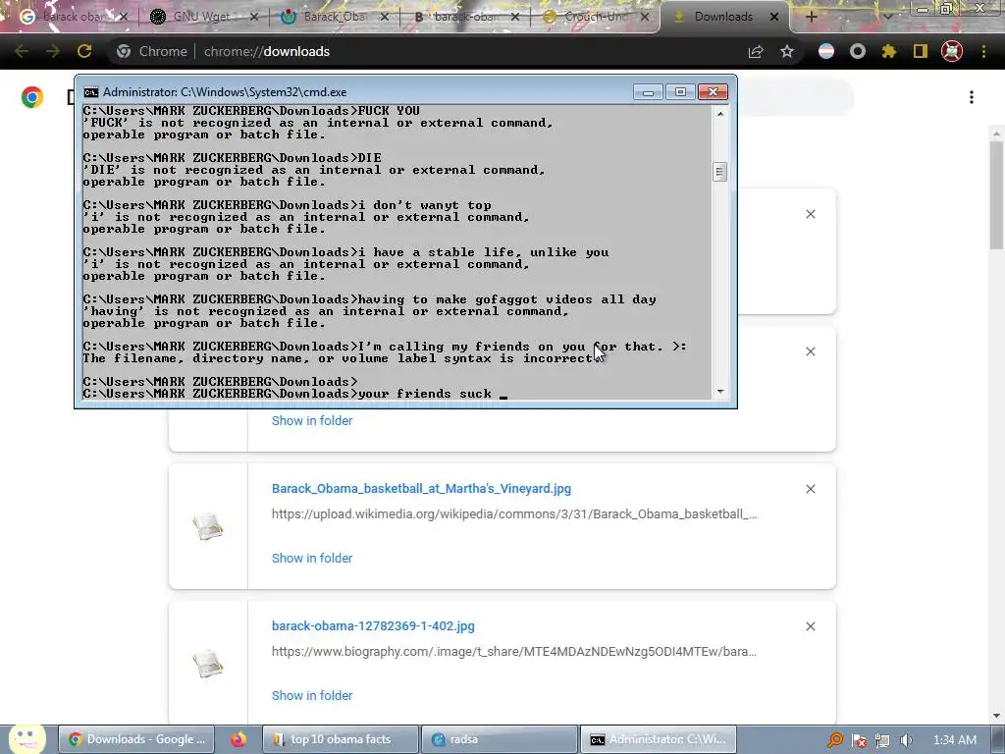This screenshot has height=754, width=1005.
Task: Click the Chrome logo on Downloads page
Action: pos(32,97)
